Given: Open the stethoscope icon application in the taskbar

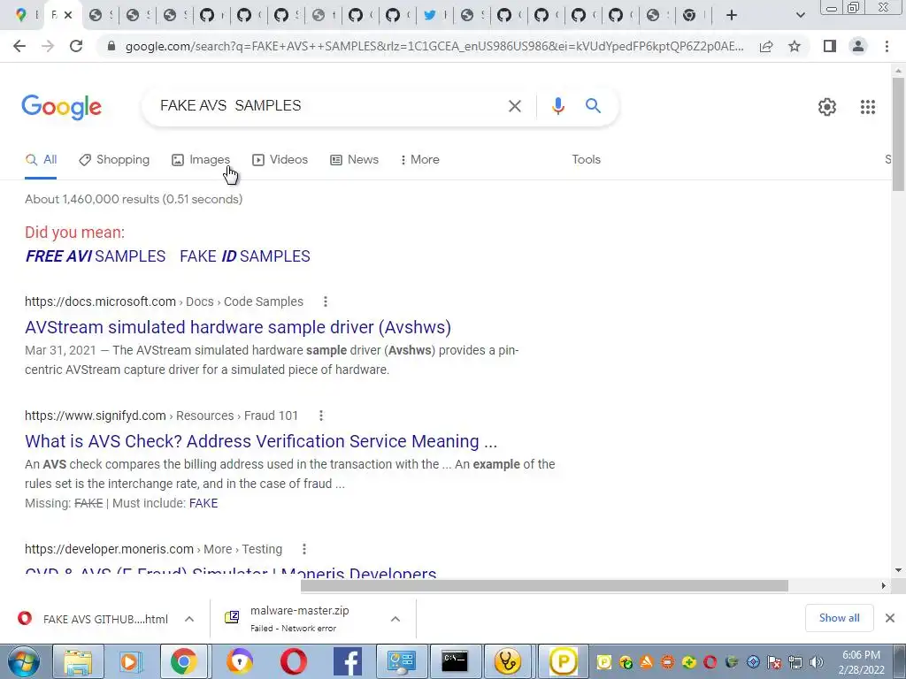Looking at the screenshot, I should (x=507, y=661).
